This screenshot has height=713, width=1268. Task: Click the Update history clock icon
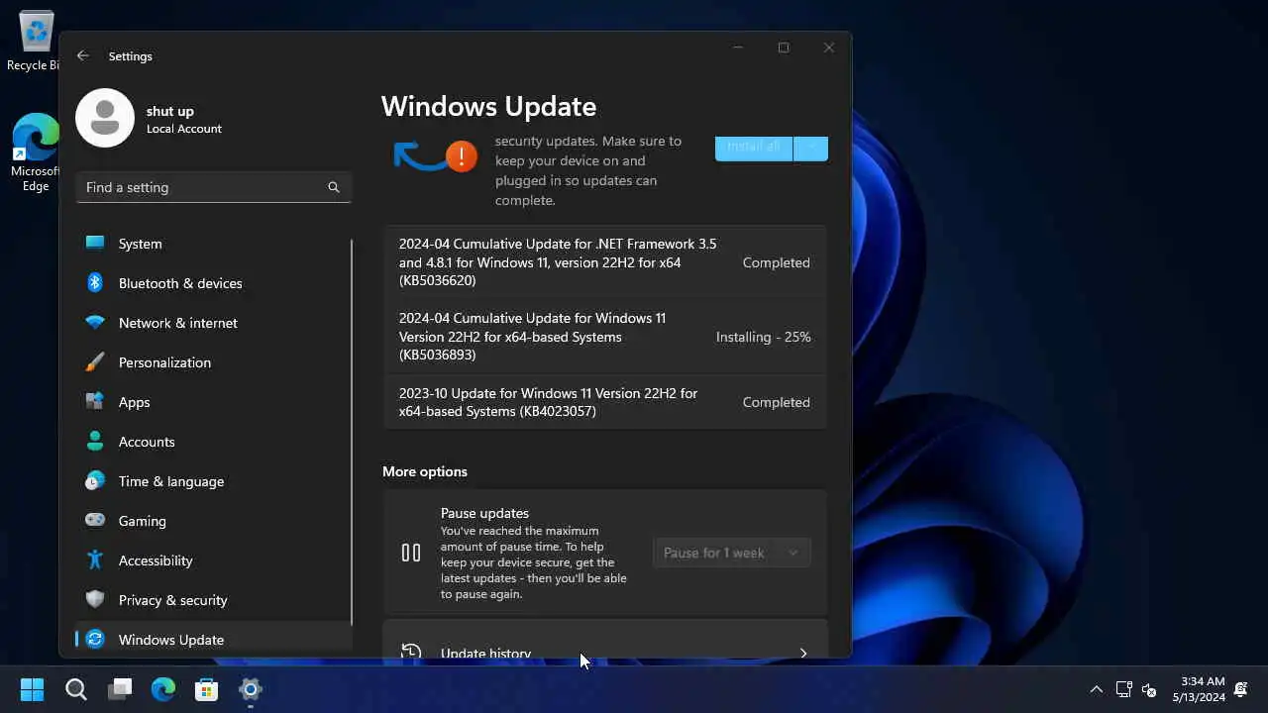pyautogui.click(x=411, y=652)
